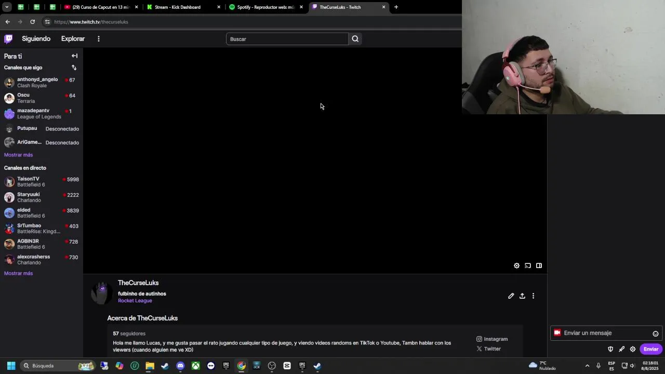The height and width of the screenshot is (374, 665).
Task: Click the red camera icon in chat box
Action: click(x=557, y=333)
